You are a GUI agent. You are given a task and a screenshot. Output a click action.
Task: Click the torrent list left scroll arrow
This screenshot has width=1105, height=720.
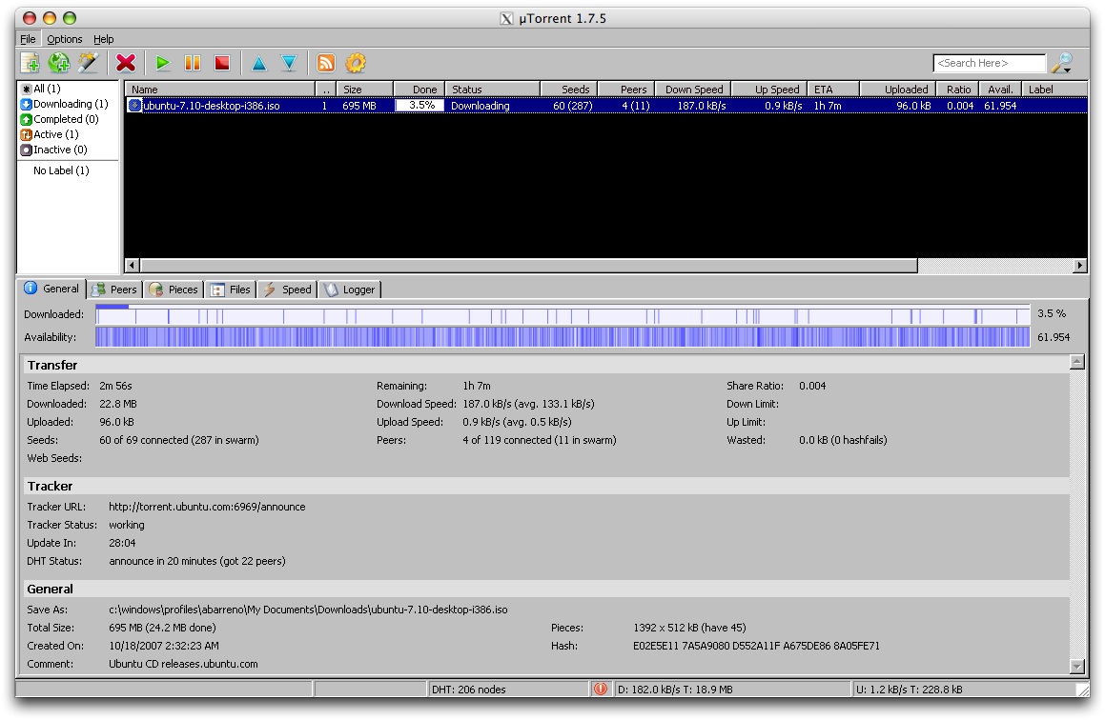(x=132, y=266)
